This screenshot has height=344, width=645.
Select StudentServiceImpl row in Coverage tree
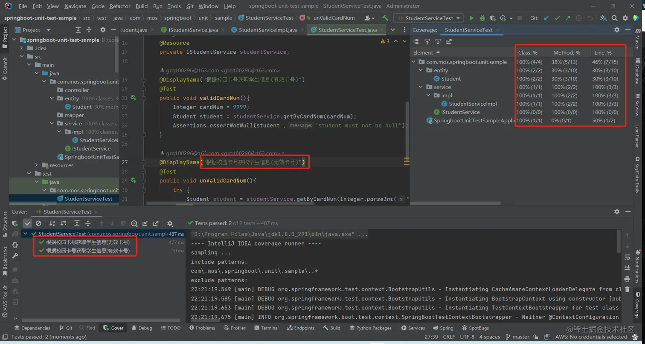tap(473, 104)
